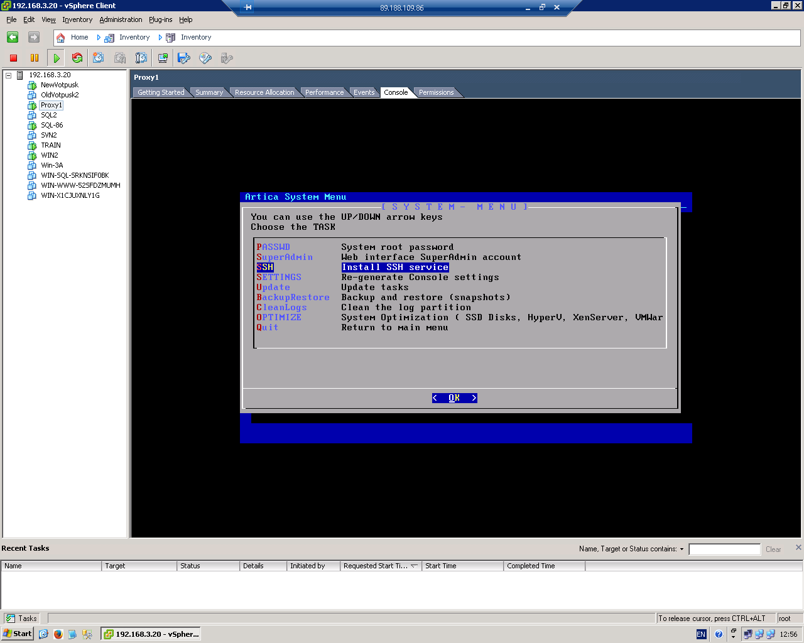Select the NewVotpusk virtual machine
The width and height of the screenshot is (804, 643).
[x=60, y=85]
